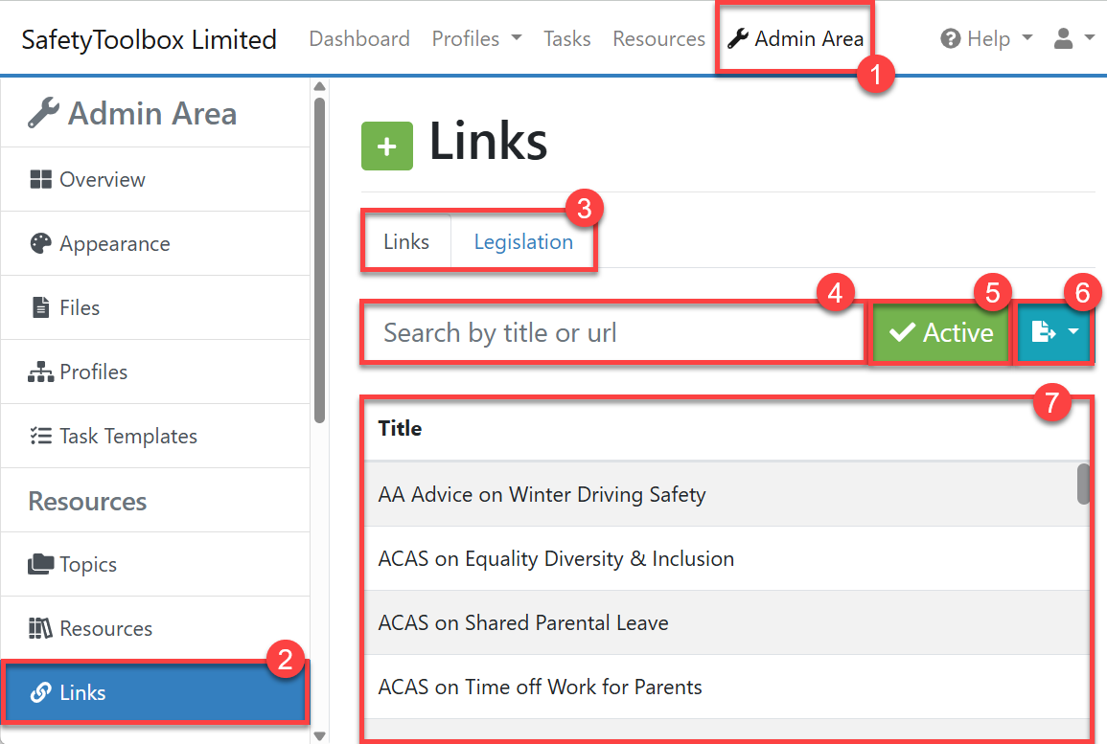Select the Topics folder icon
Image resolution: width=1107 pixels, height=744 pixels.
coord(40,565)
